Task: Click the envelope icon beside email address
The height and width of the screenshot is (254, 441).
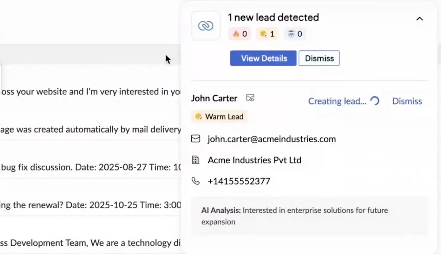Action: pos(195,139)
